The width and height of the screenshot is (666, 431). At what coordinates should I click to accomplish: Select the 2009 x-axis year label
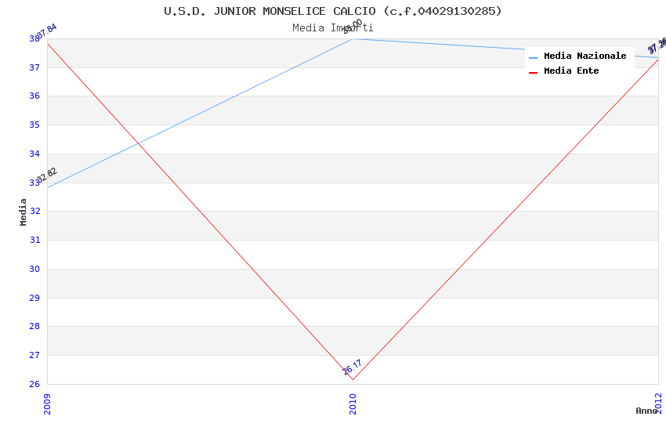pyautogui.click(x=47, y=404)
